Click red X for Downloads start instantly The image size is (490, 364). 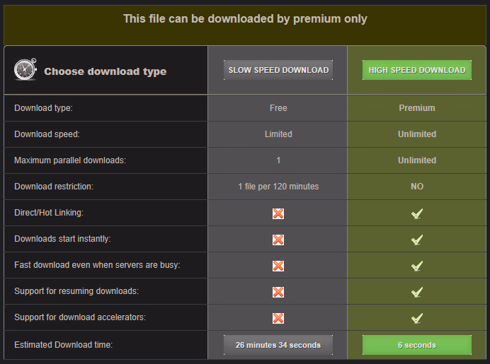tap(278, 240)
